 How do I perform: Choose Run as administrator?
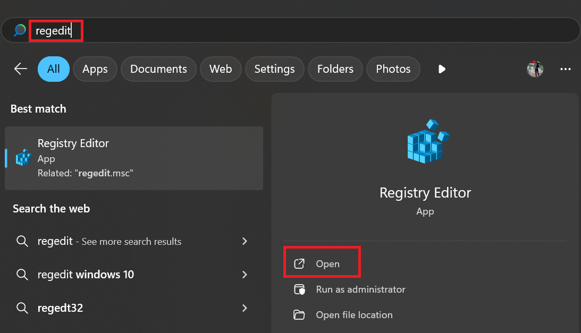(x=360, y=289)
